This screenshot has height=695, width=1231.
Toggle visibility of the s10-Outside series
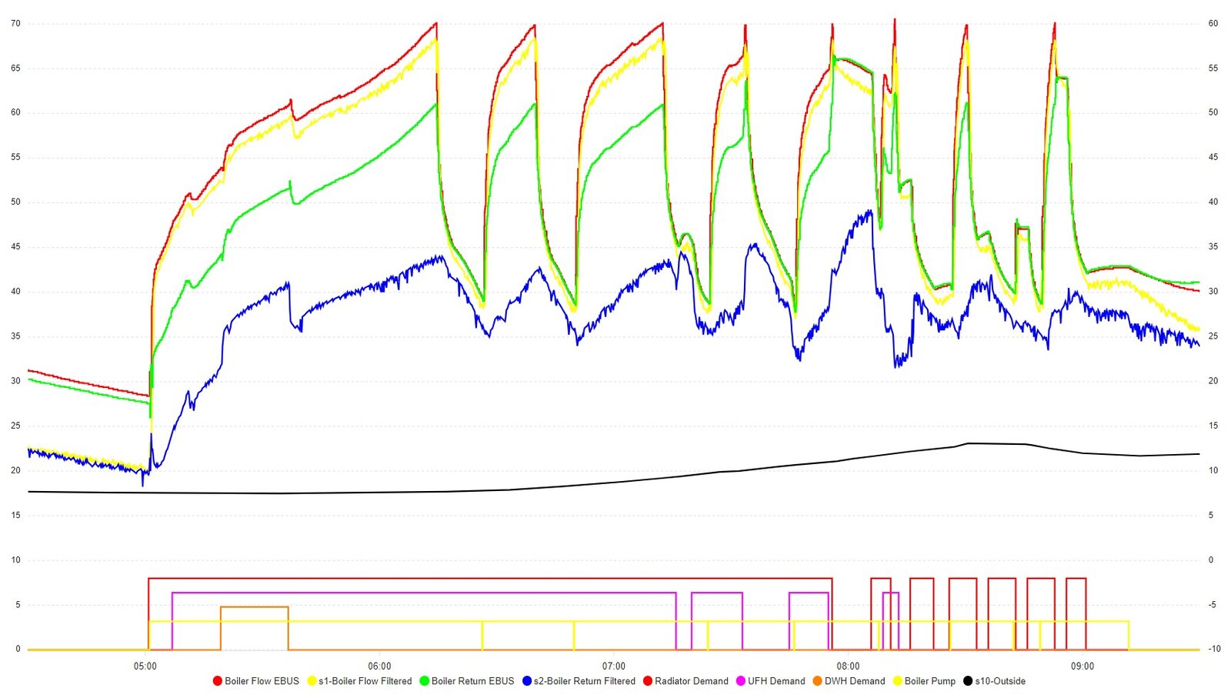(x=1000, y=681)
